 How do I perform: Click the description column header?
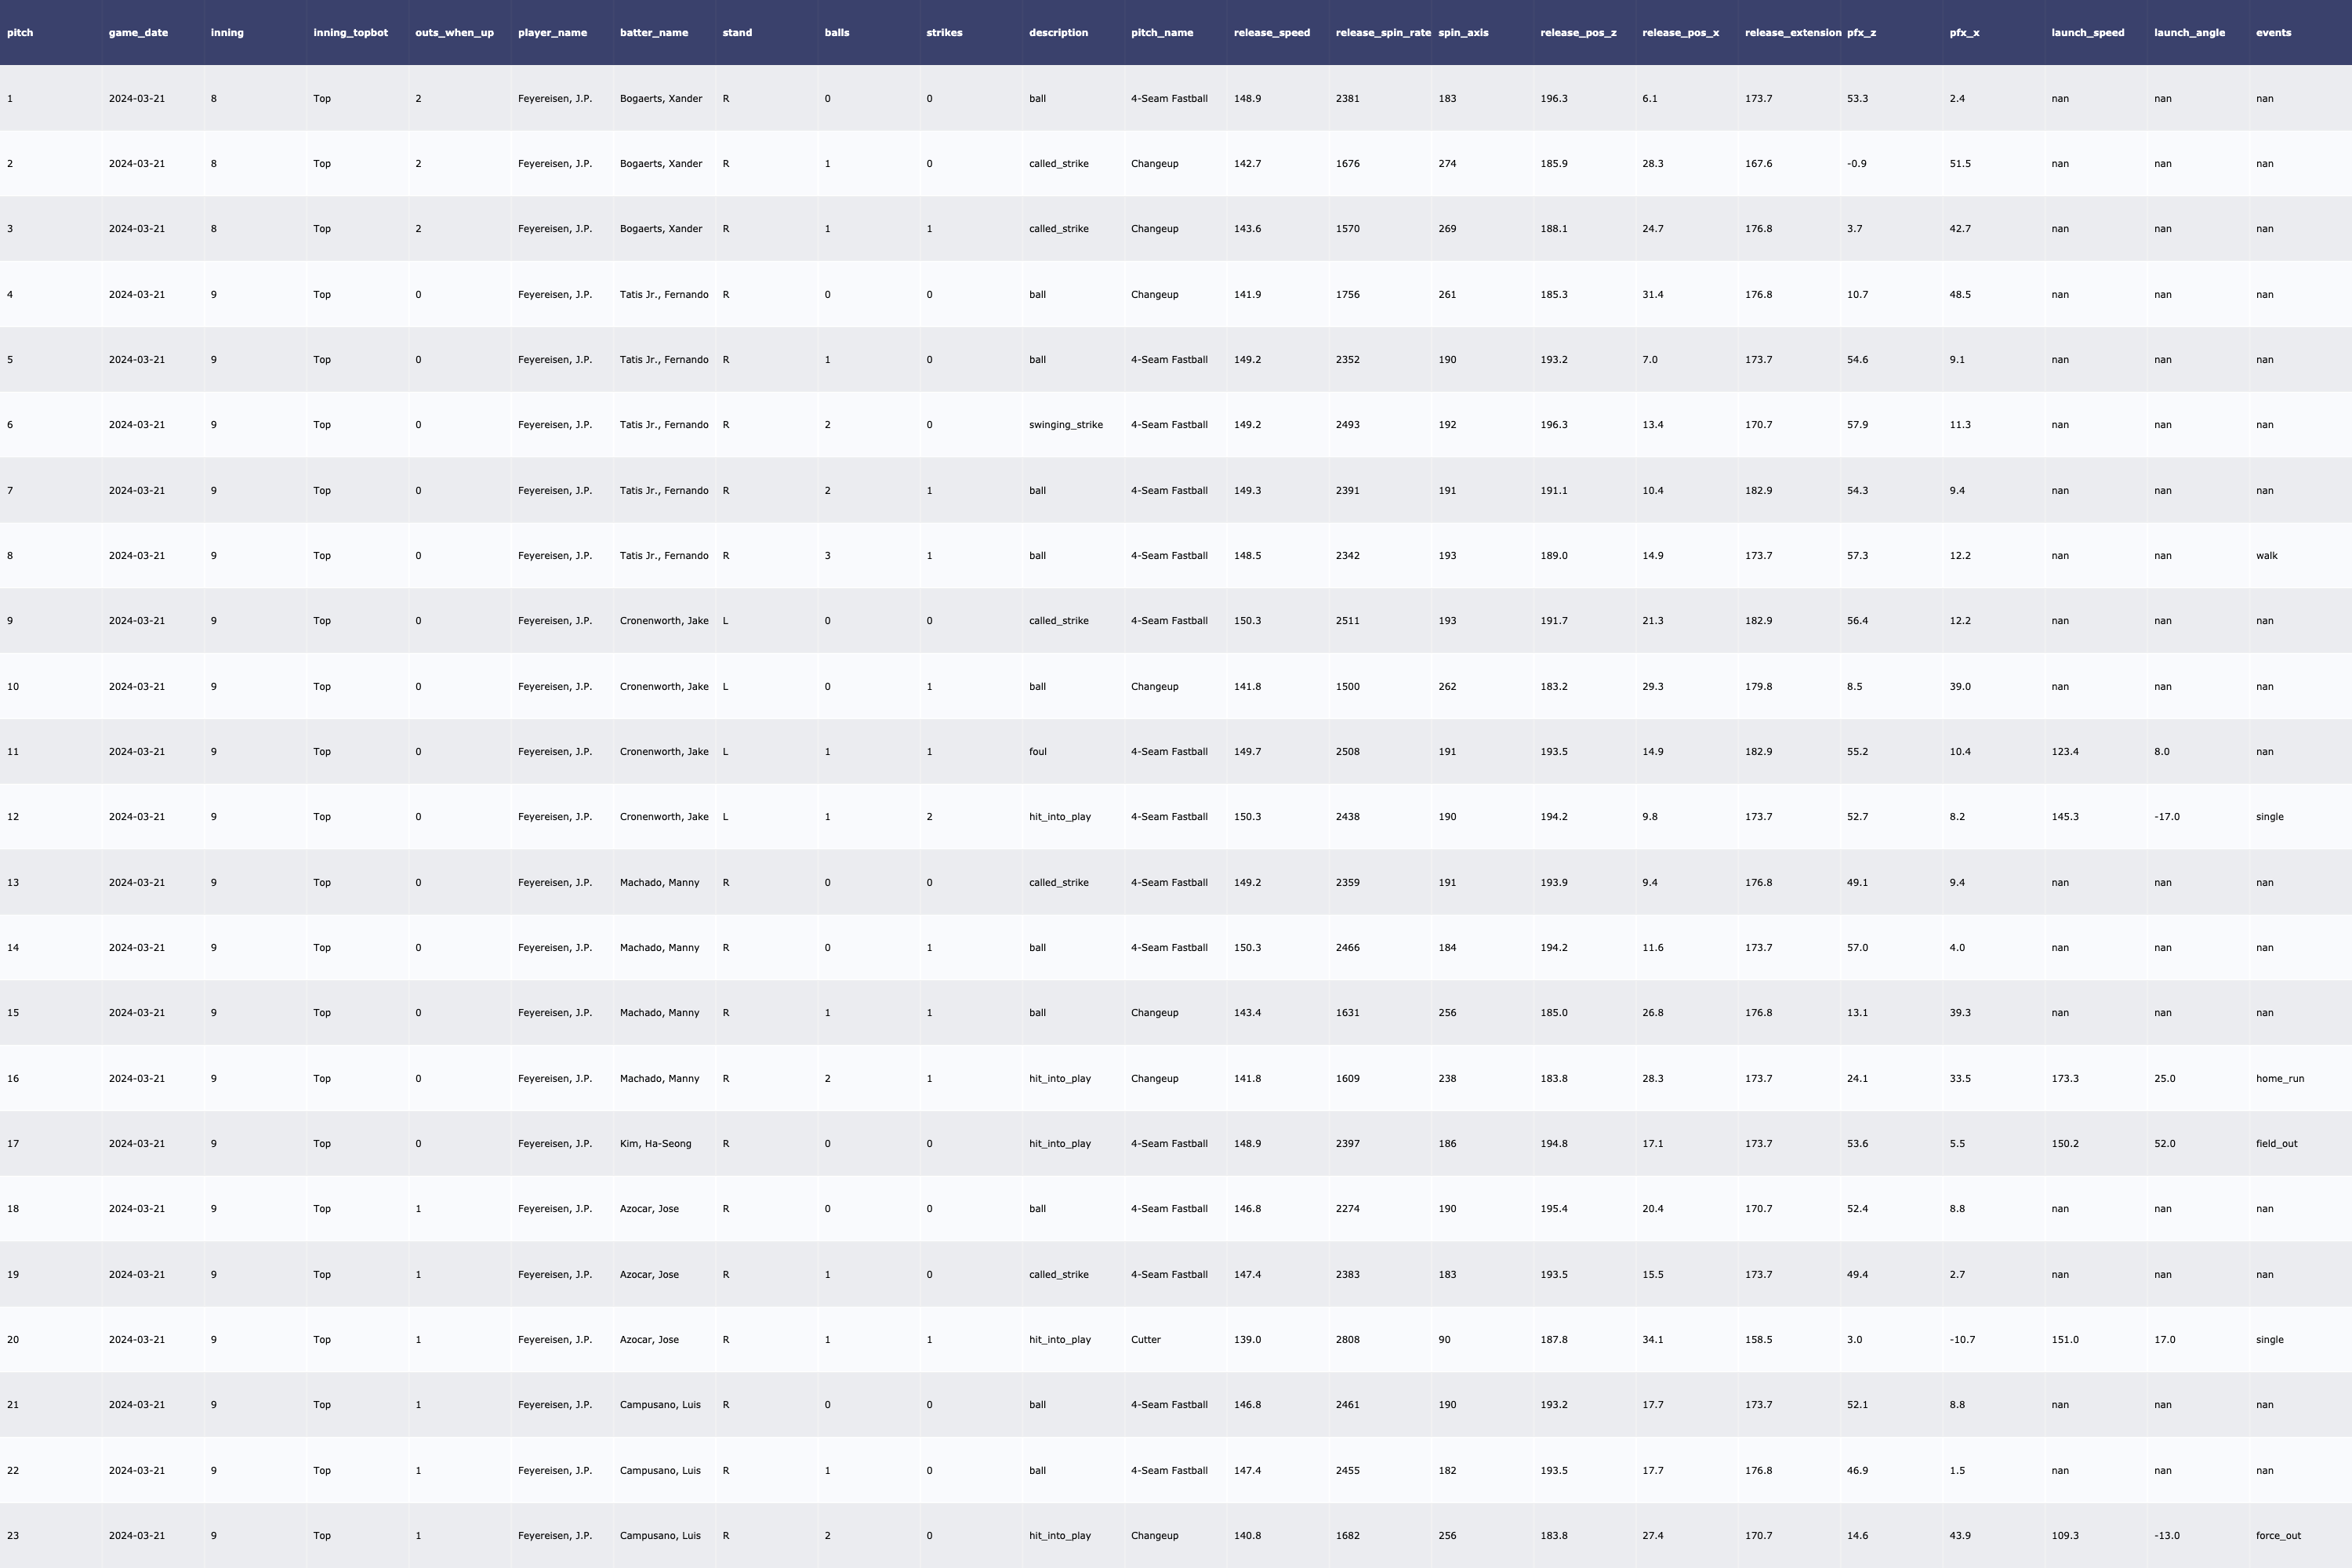point(1058,33)
